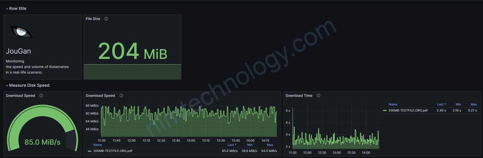This screenshot has height=158, width=483.
Task: Click the info icon beside Download Time
Action: click(318, 96)
